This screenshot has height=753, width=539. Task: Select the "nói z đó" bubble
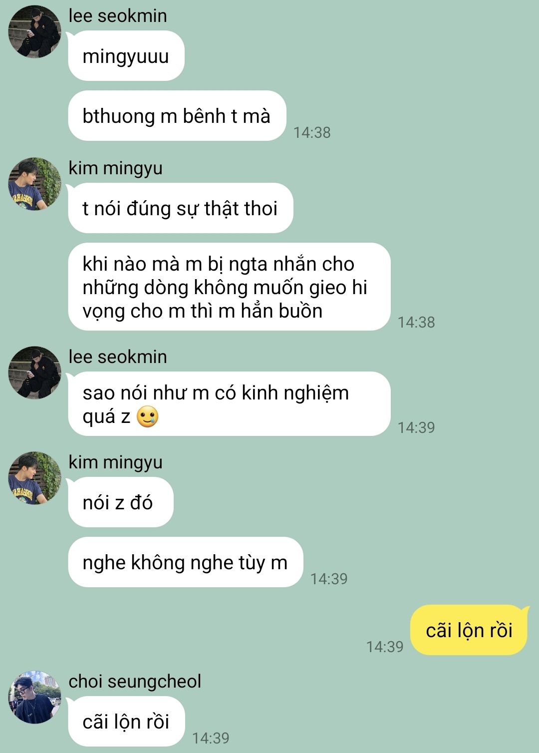pyautogui.click(x=121, y=502)
